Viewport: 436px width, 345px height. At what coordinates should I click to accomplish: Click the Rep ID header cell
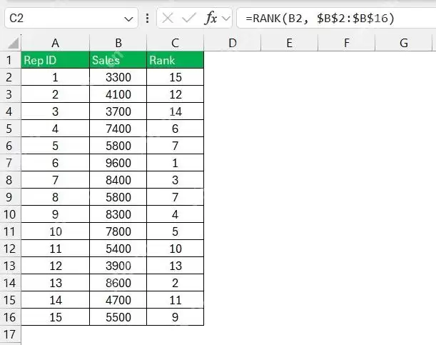click(56, 60)
